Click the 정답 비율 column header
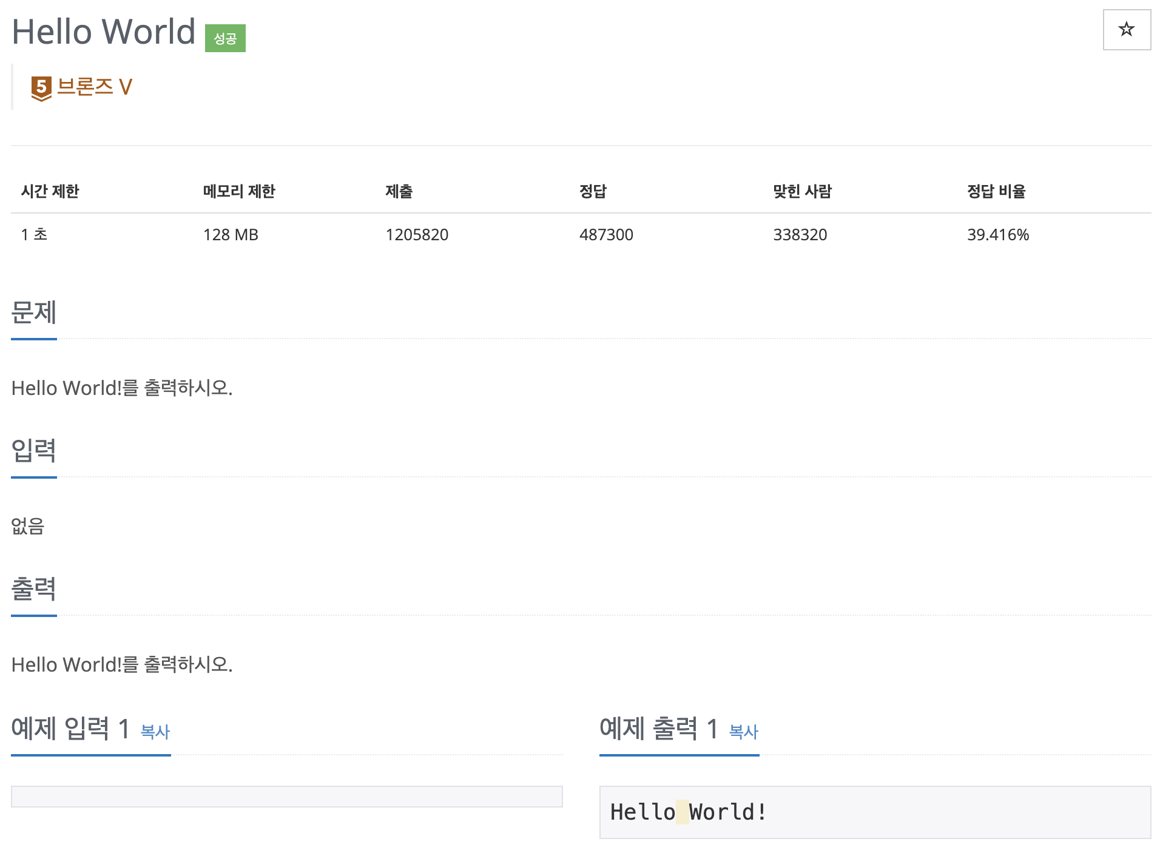1160x853 pixels. (997, 191)
